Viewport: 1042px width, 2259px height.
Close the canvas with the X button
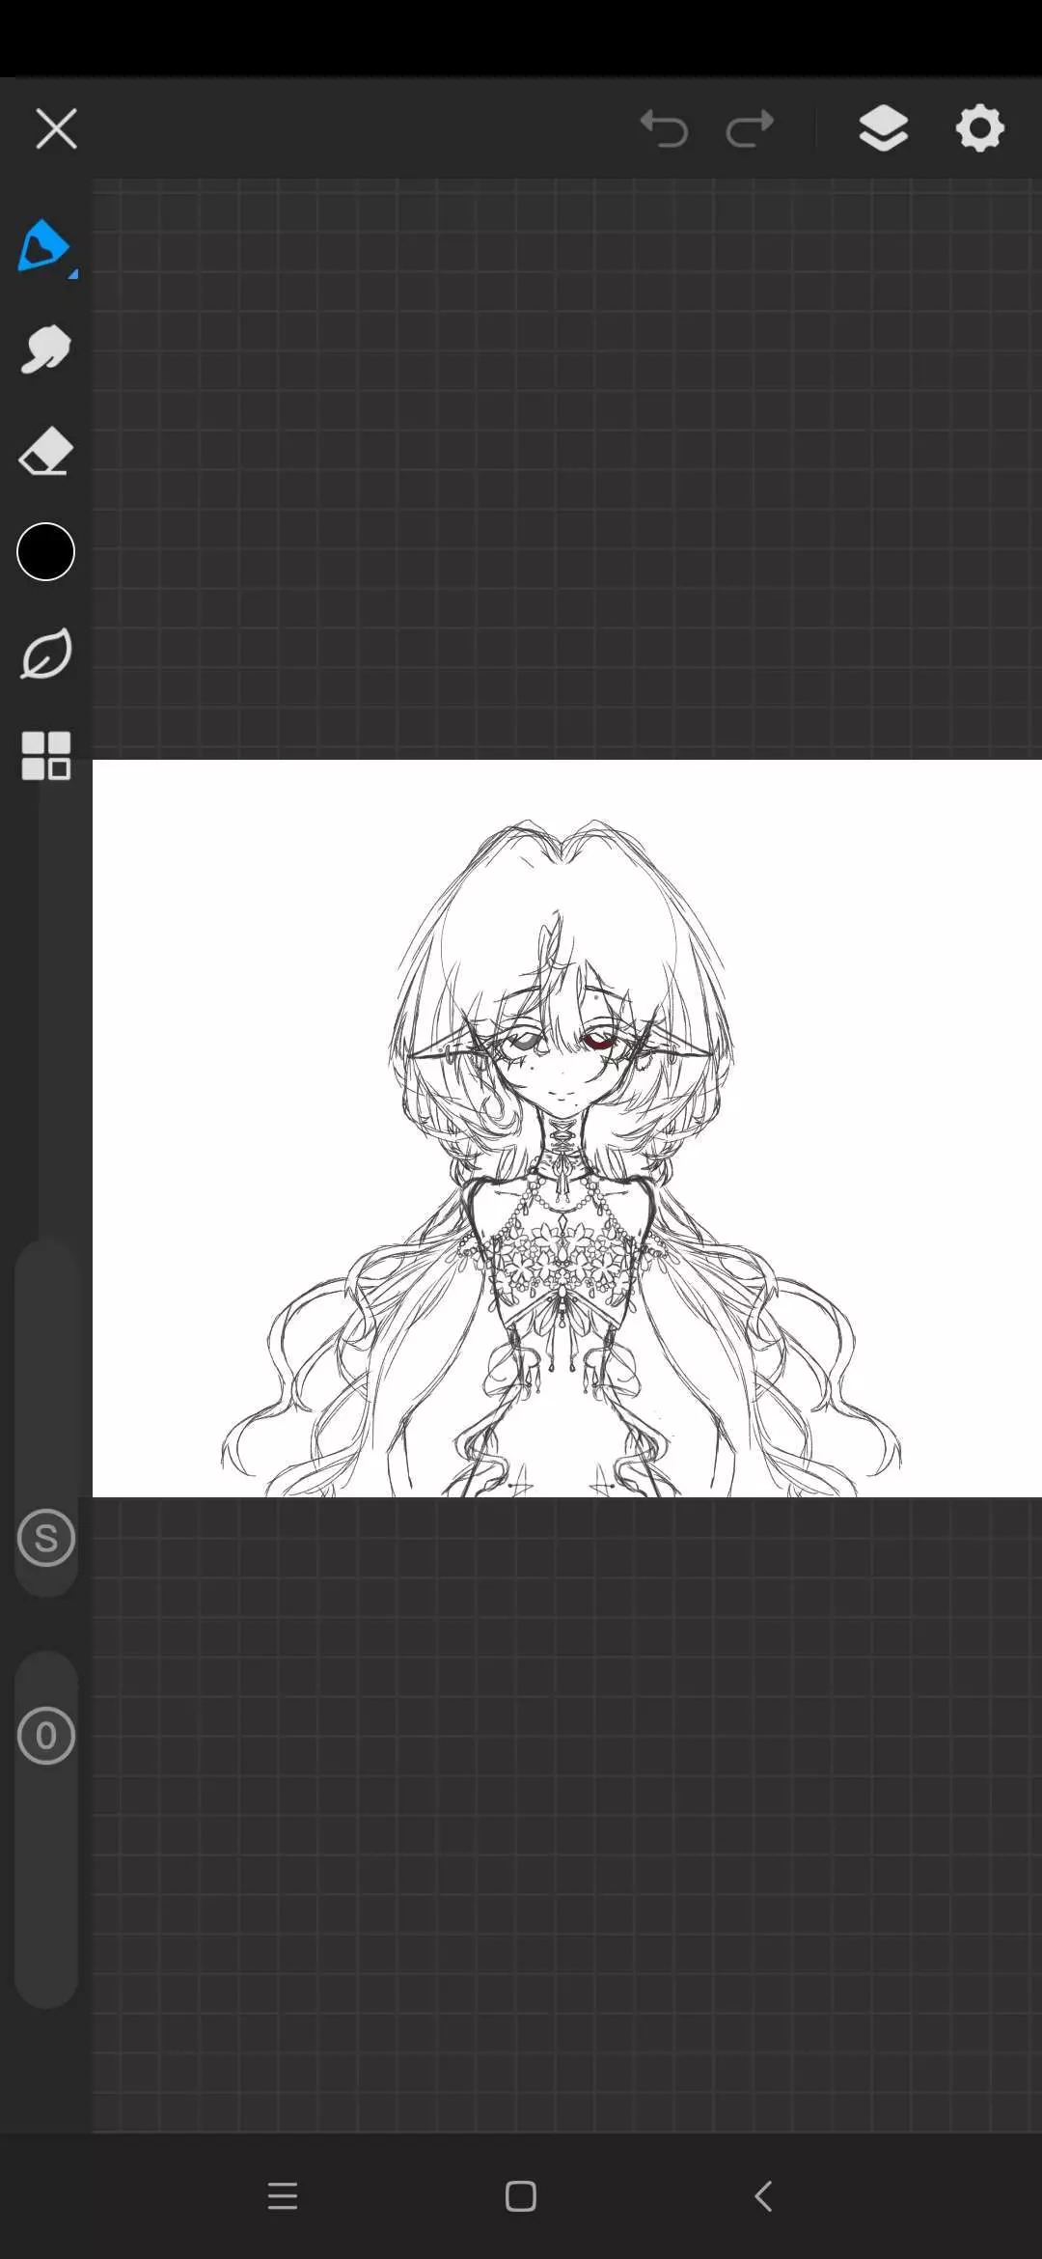click(56, 128)
